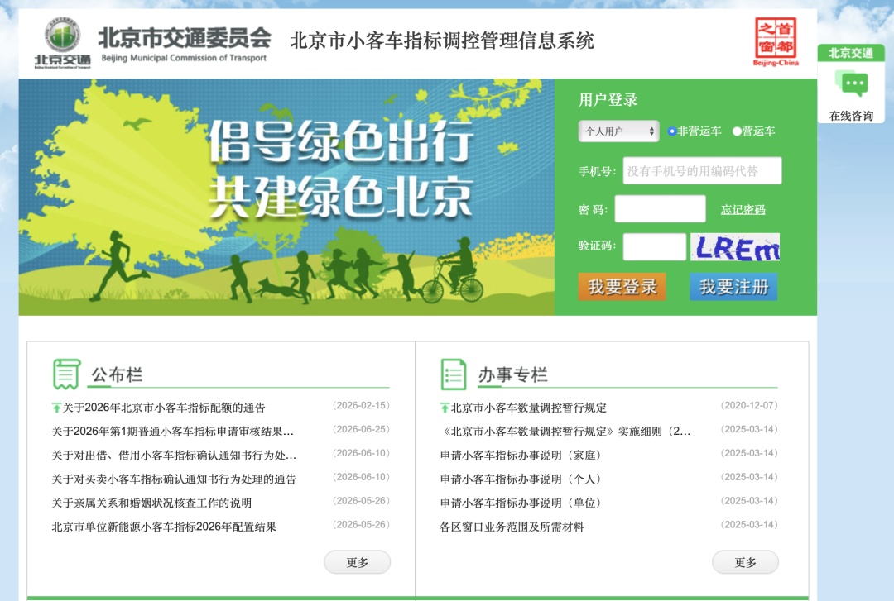Open 申请小客车指标办事说明（个人）
The width and height of the screenshot is (894, 601).
tap(521, 479)
